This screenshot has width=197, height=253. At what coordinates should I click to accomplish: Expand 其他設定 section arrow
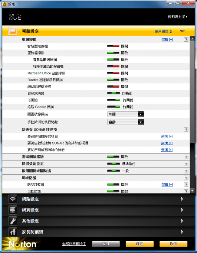[182, 221]
